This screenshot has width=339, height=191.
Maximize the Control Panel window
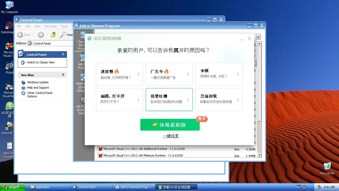215,20
